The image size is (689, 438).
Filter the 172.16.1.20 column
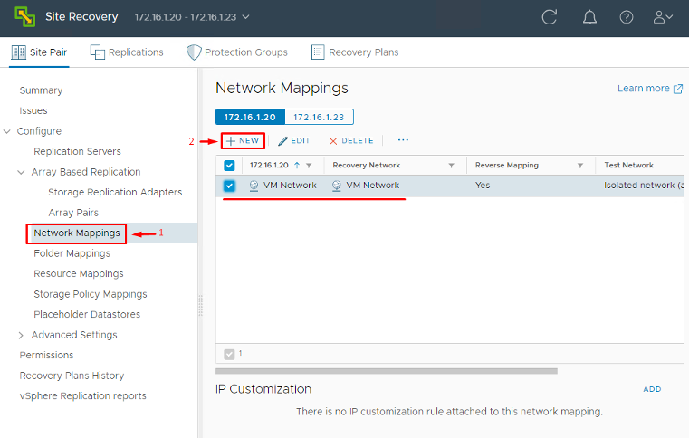(309, 166)
